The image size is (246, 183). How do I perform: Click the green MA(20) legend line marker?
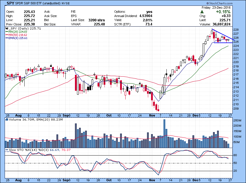click(7, 32)
